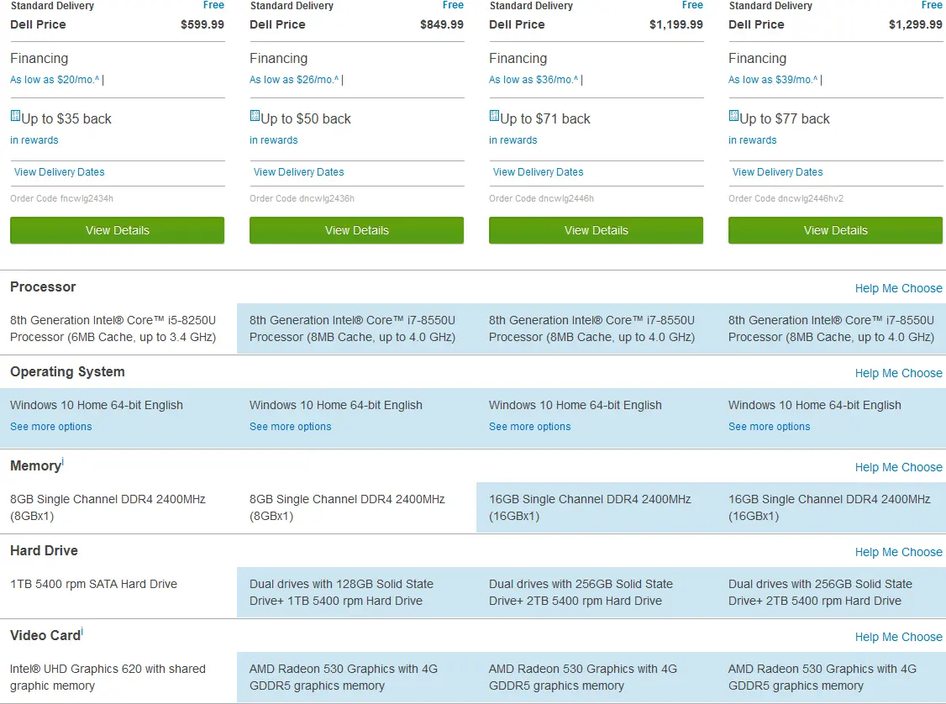The height and width of the screenshot is (704, 946).
Task: Click the 'Order Code dncwlg2436h' text
Action: tap(302, 198)
